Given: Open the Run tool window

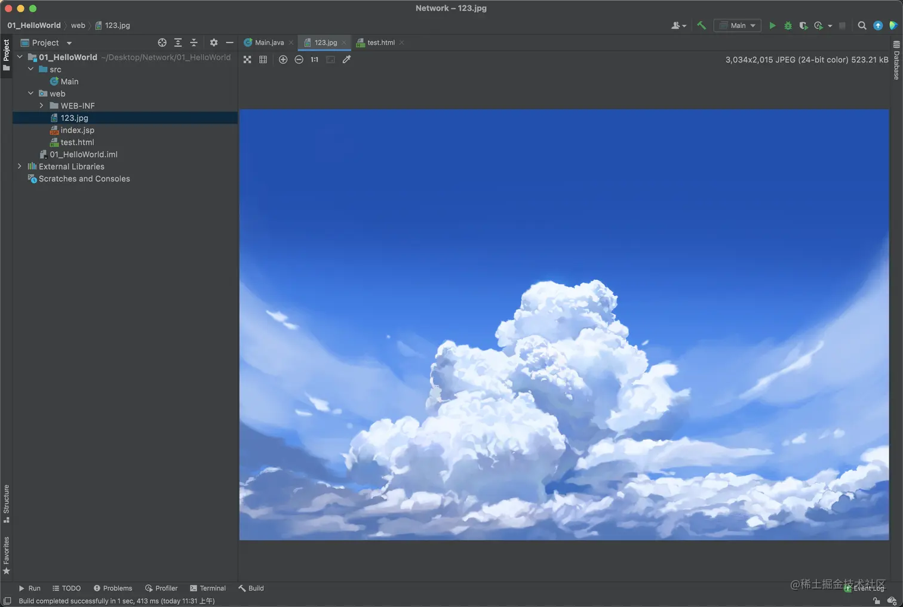Looking at the screenshot, I should 29,588.
